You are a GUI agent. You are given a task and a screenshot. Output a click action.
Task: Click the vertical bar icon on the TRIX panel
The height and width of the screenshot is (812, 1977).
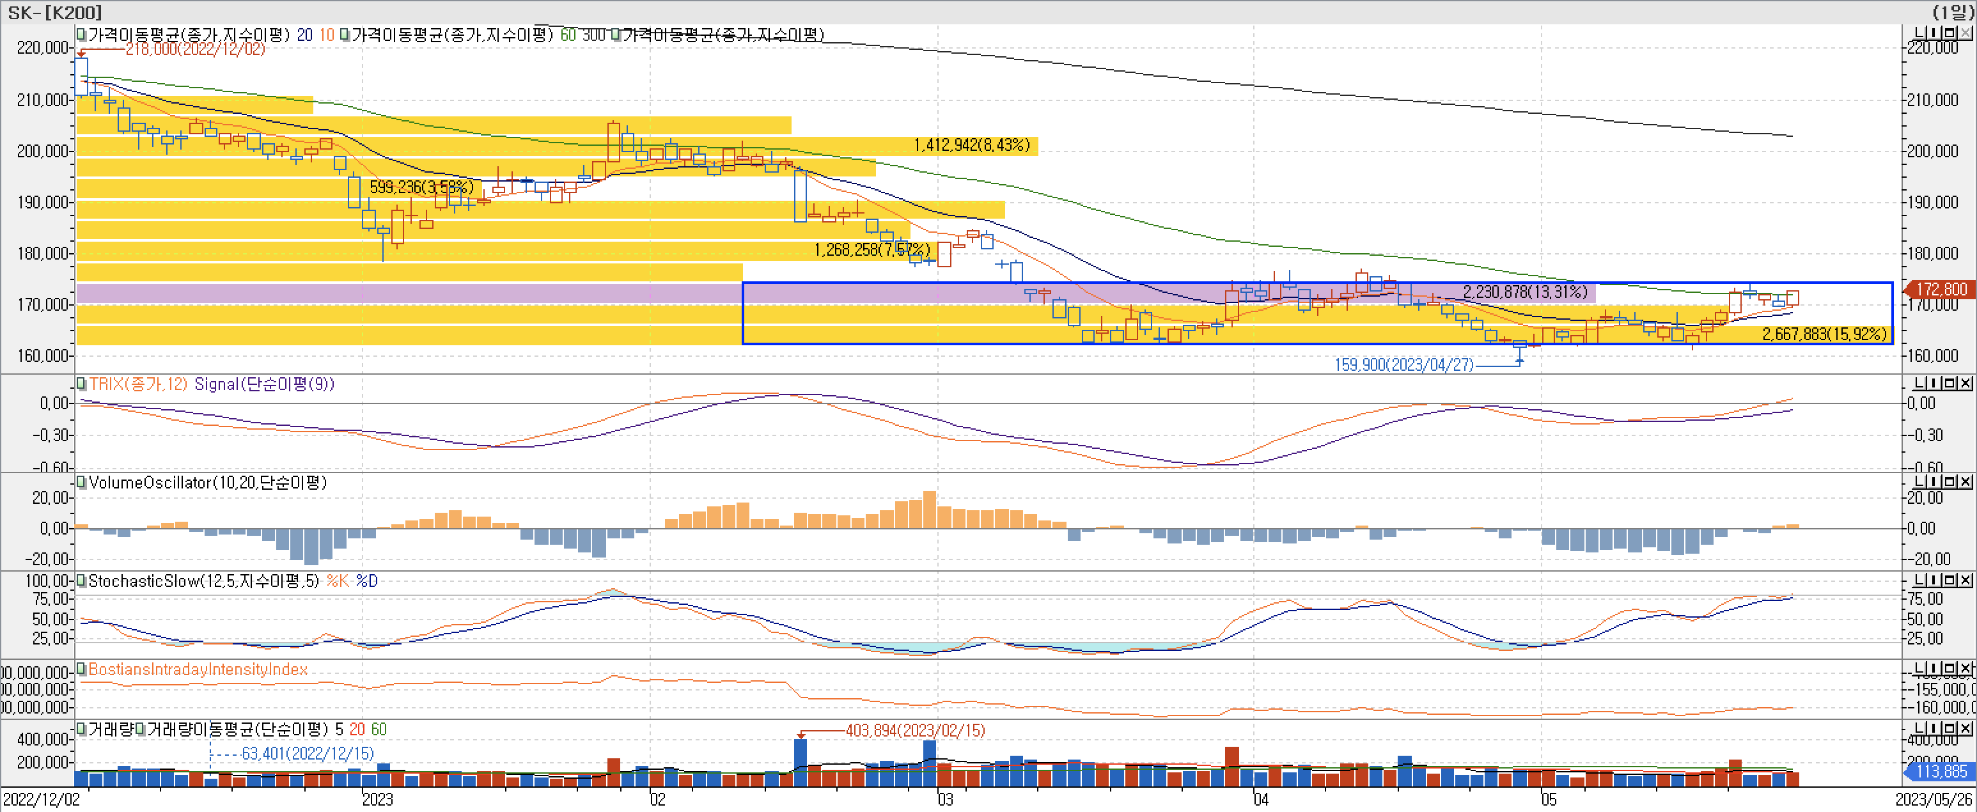pyautogui.click(x=1934, y=383)
